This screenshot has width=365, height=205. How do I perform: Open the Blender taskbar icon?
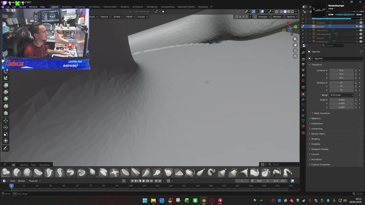click(x=203, y=200)
